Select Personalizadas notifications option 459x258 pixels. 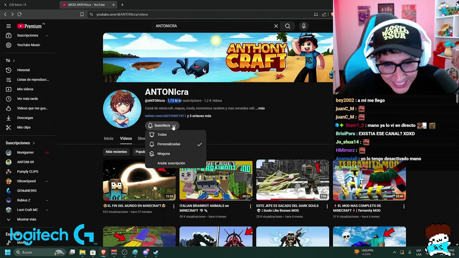176,144
